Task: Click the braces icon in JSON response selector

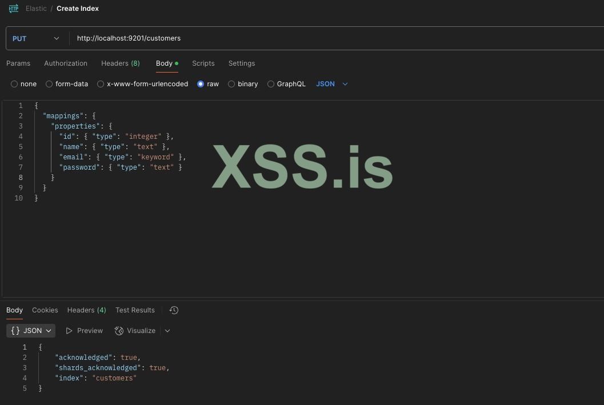Action: click(x=15, y=331)
